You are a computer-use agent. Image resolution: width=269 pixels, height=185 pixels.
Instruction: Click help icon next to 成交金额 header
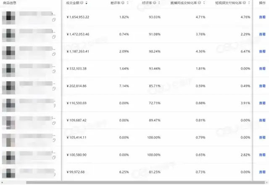[x=82, y=3]
